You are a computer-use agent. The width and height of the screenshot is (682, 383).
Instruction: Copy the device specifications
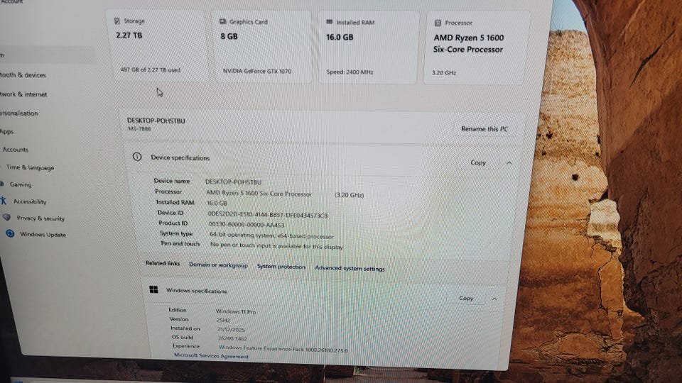(x=478, y=162)
